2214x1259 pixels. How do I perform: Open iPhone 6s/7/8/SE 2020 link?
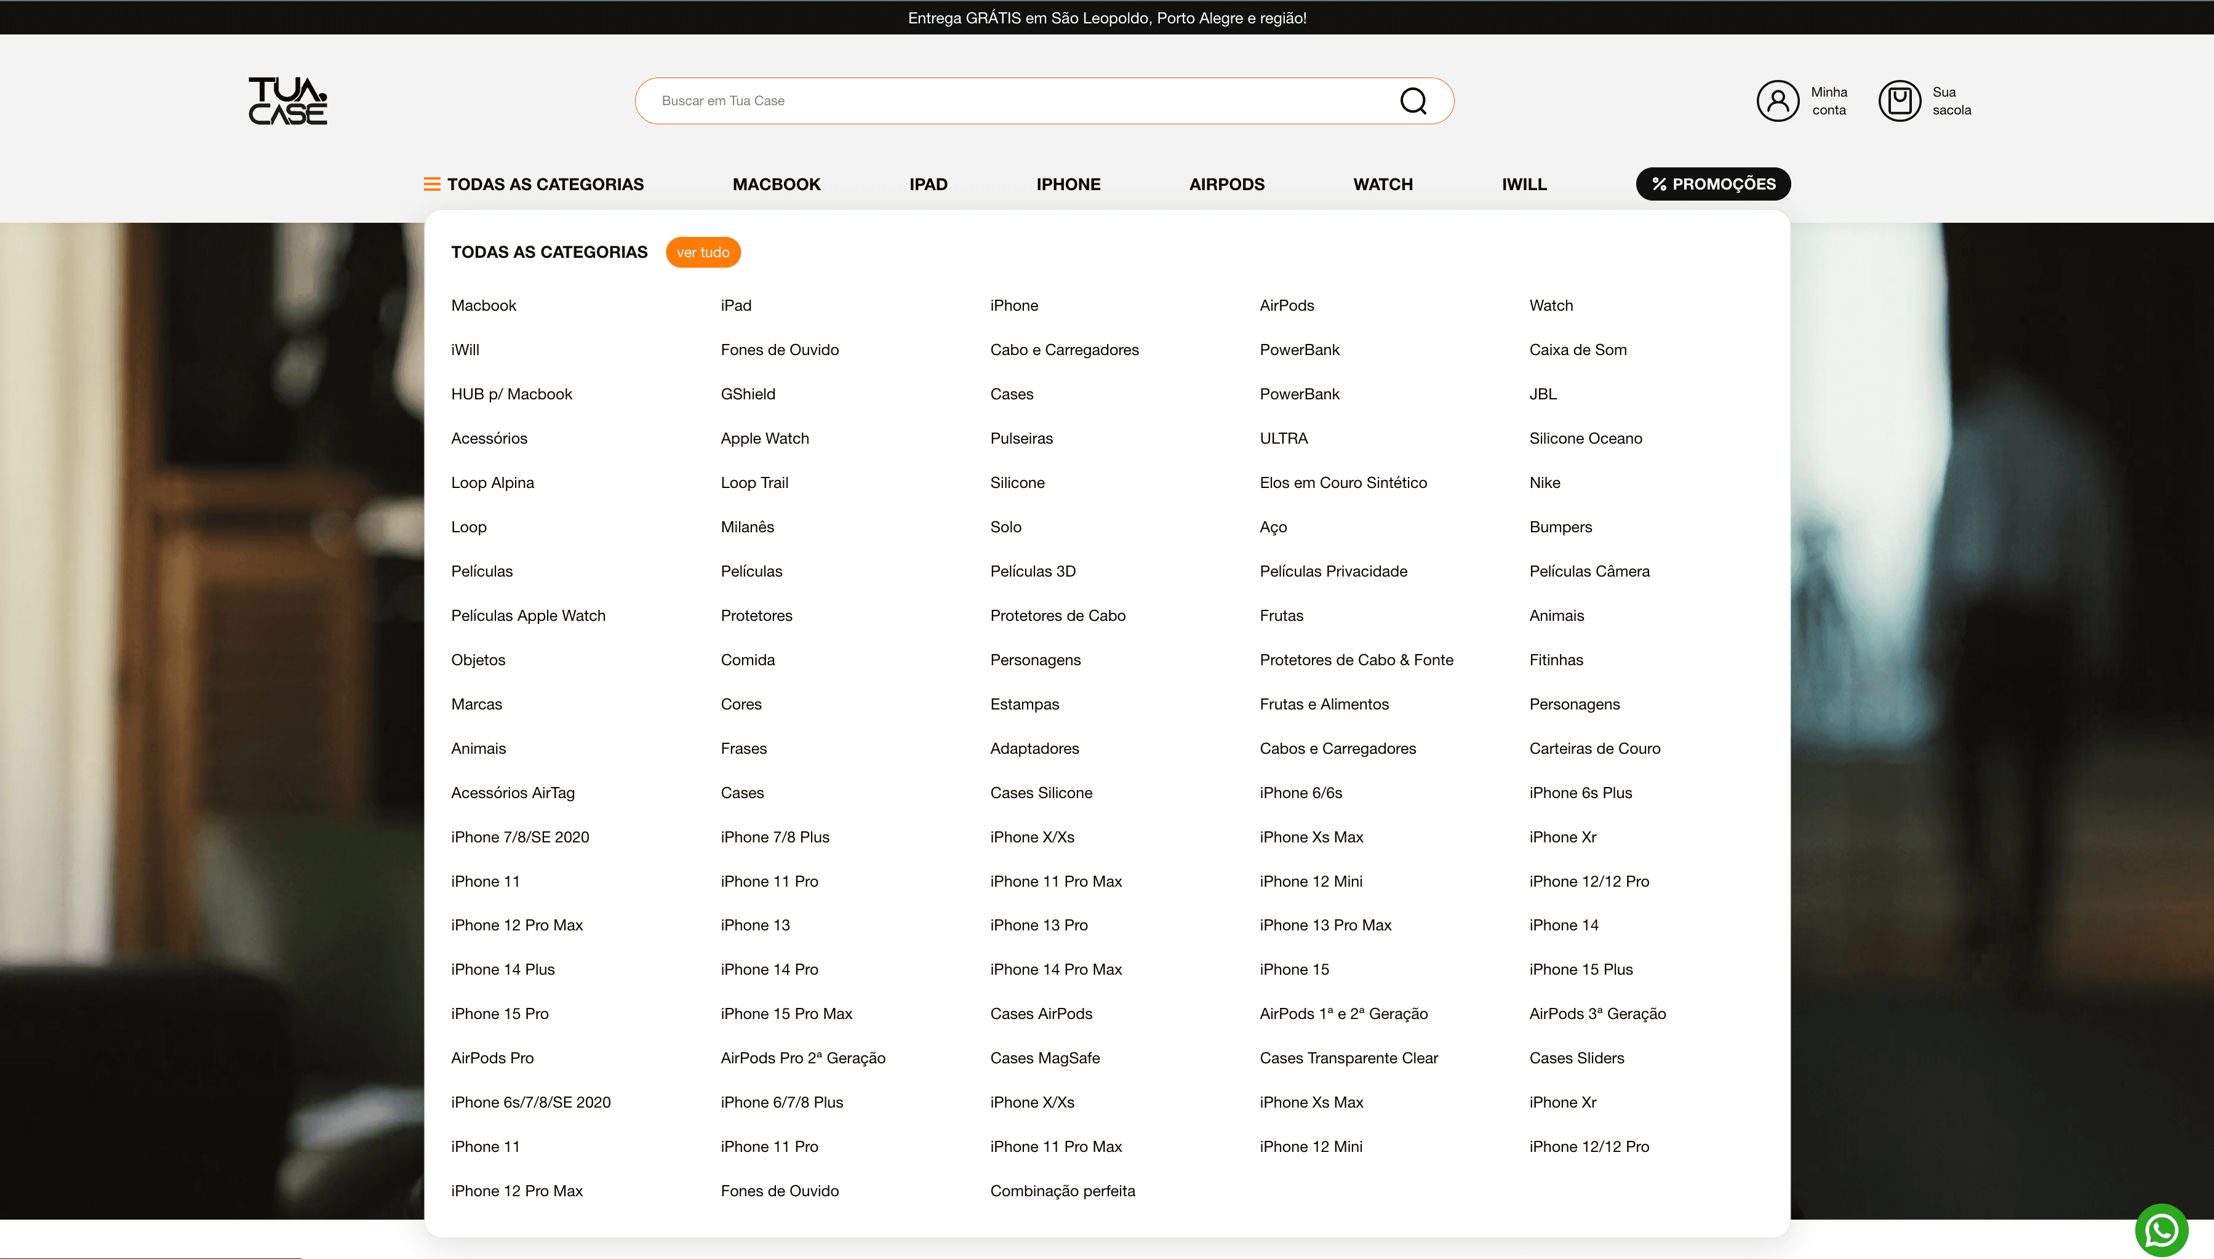click(530, 1103)
